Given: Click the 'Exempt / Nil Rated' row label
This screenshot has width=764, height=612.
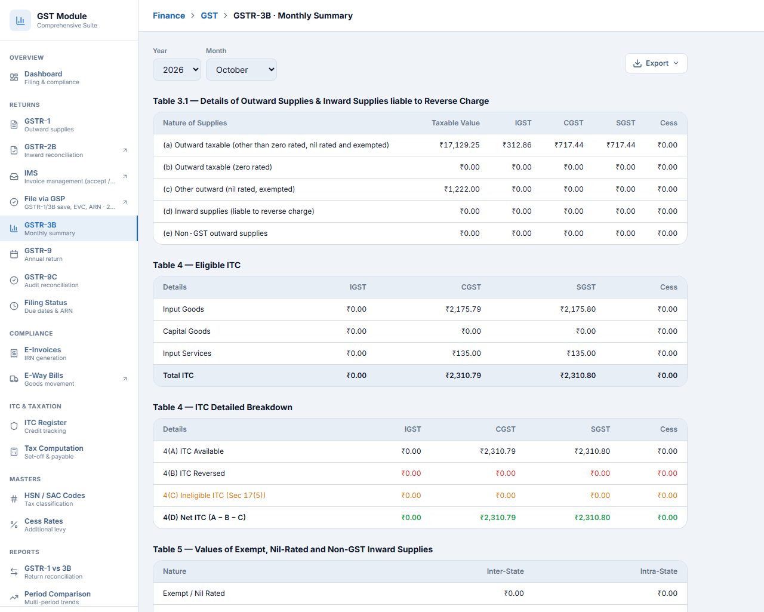Looking at the screenshot, I should [x=194, y=593].
